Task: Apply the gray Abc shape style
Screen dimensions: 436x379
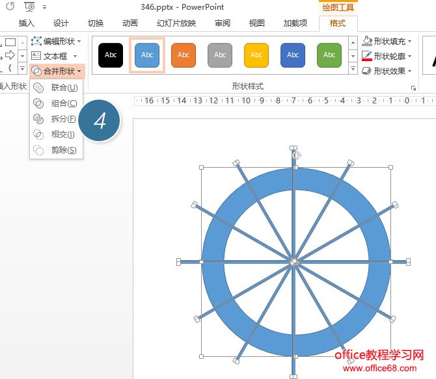Action: tap(220, 55)
